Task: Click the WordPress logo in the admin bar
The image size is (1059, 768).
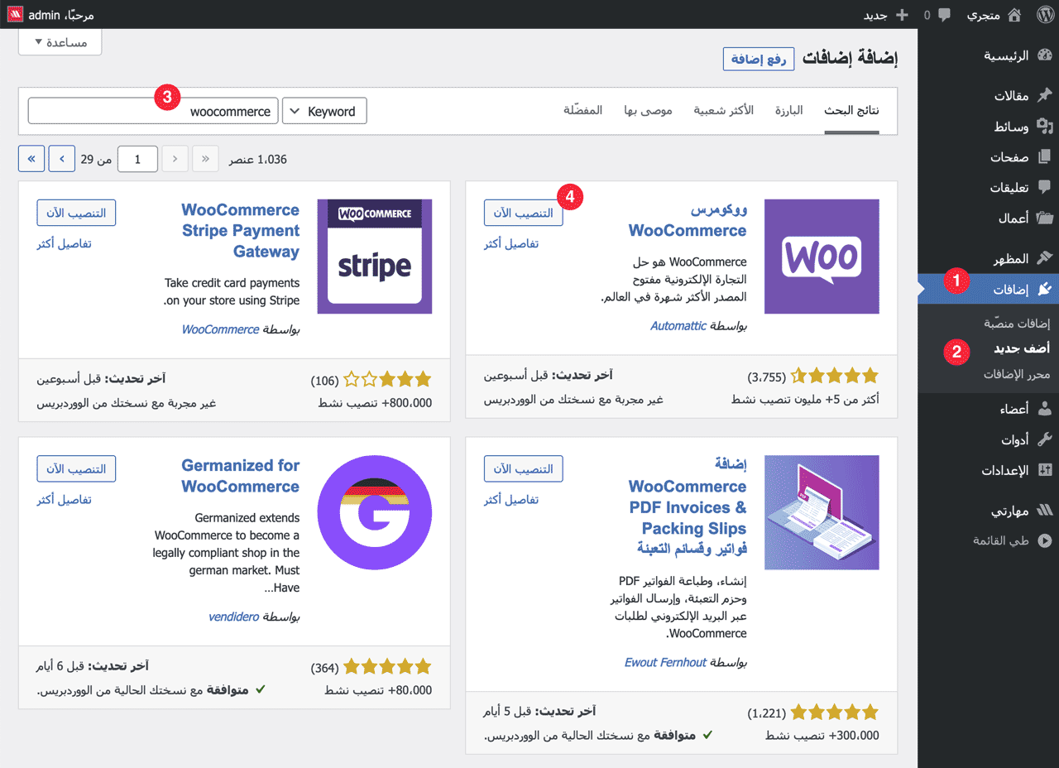Action: (x=1044, y=14)
